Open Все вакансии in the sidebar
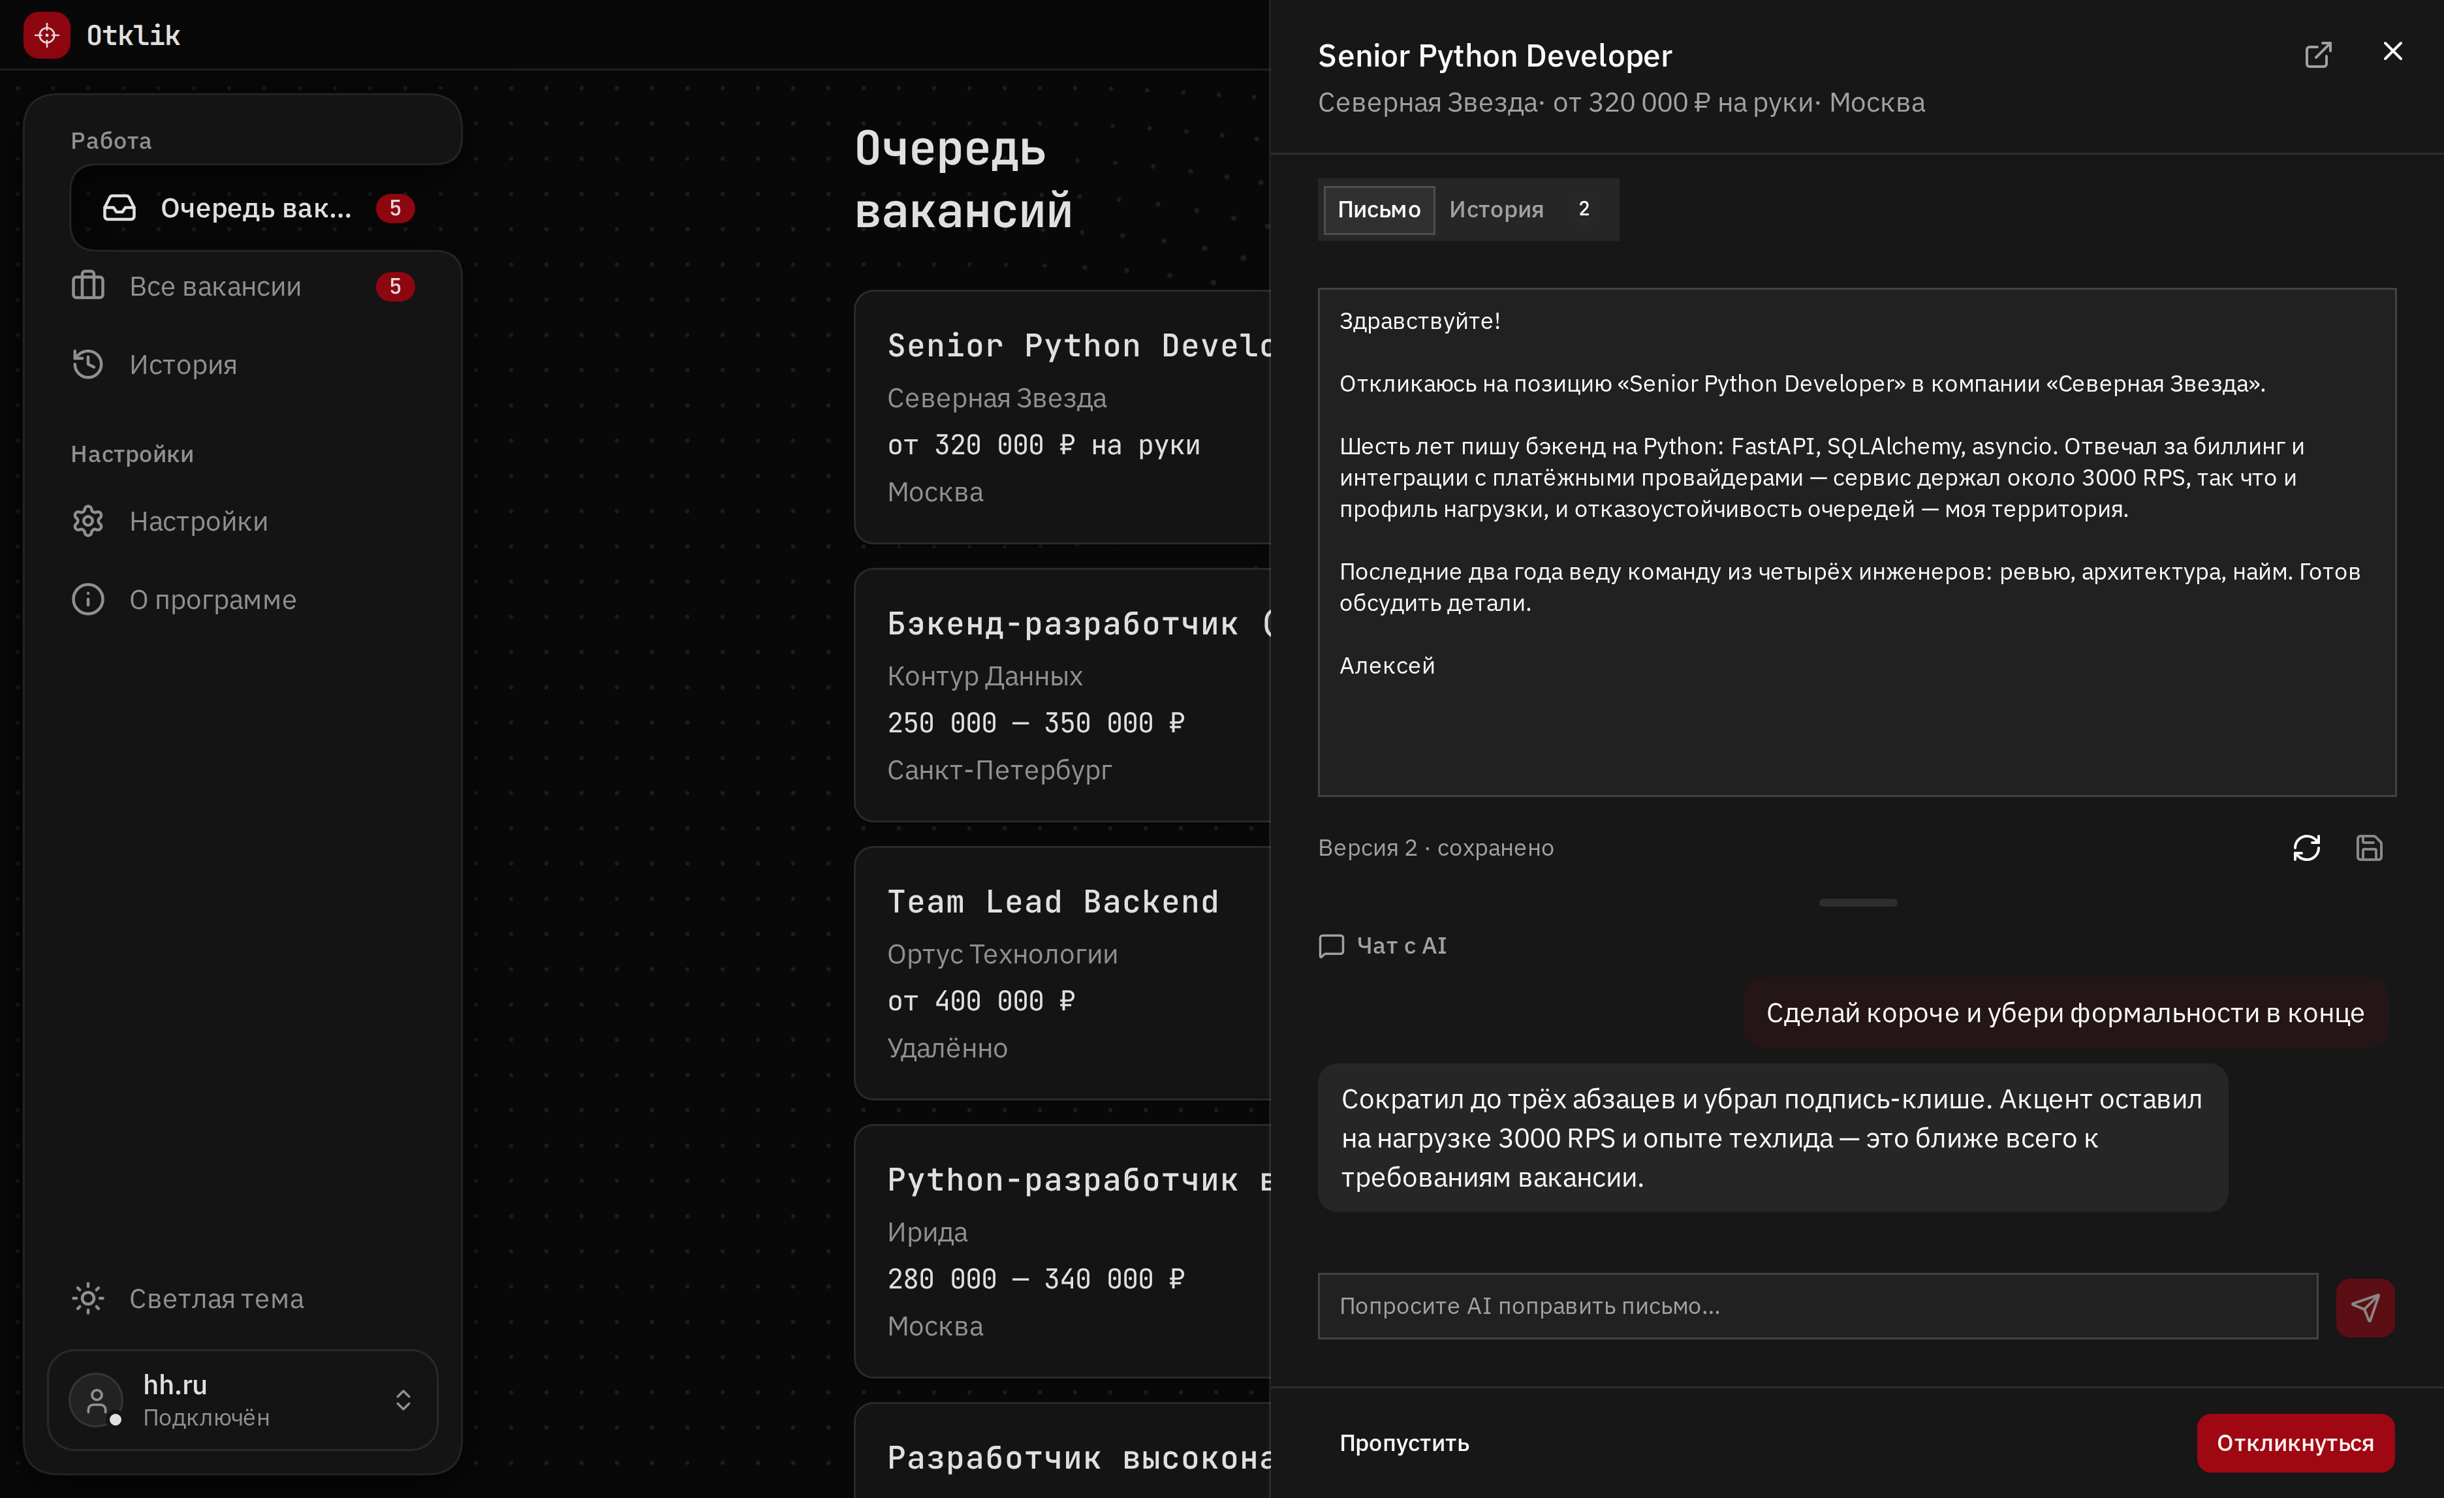2444x1498 pixels. pos(243,287)
